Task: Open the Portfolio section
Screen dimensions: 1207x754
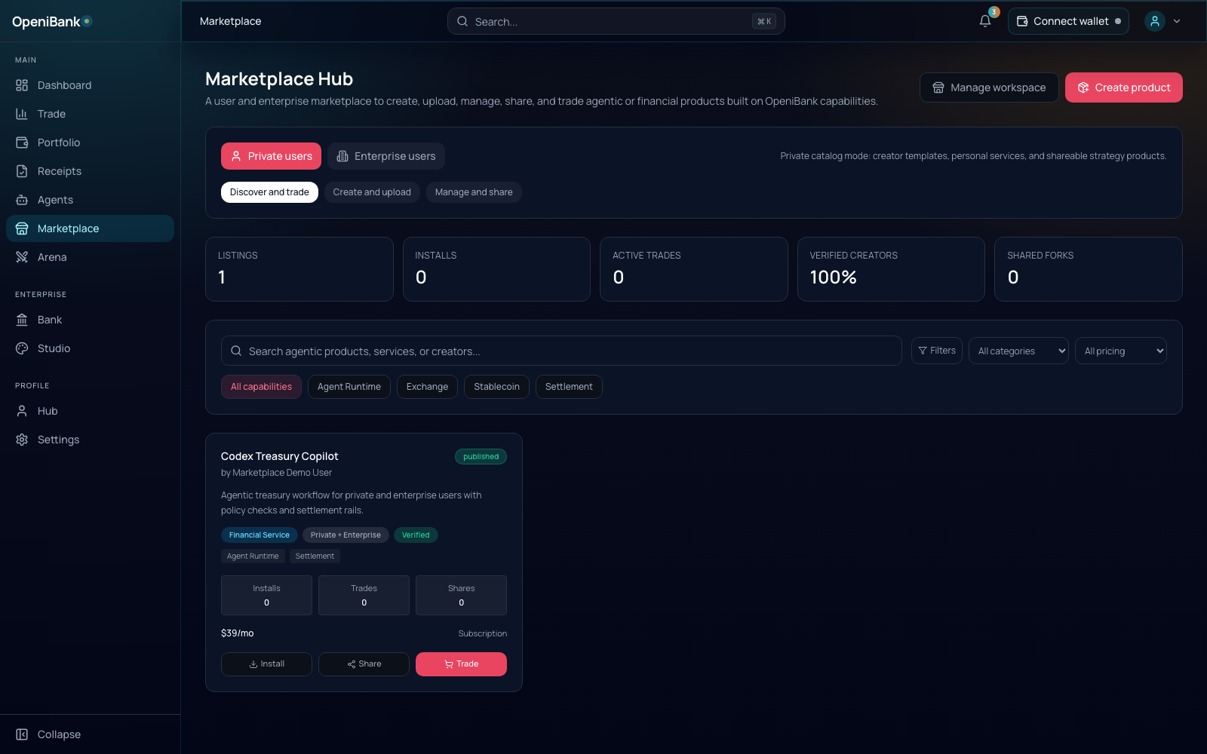Action: (x=59, y=143)
